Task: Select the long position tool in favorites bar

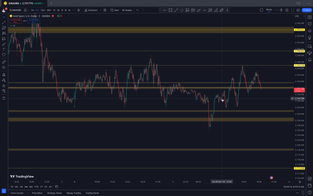Action: tap(187, 10)
